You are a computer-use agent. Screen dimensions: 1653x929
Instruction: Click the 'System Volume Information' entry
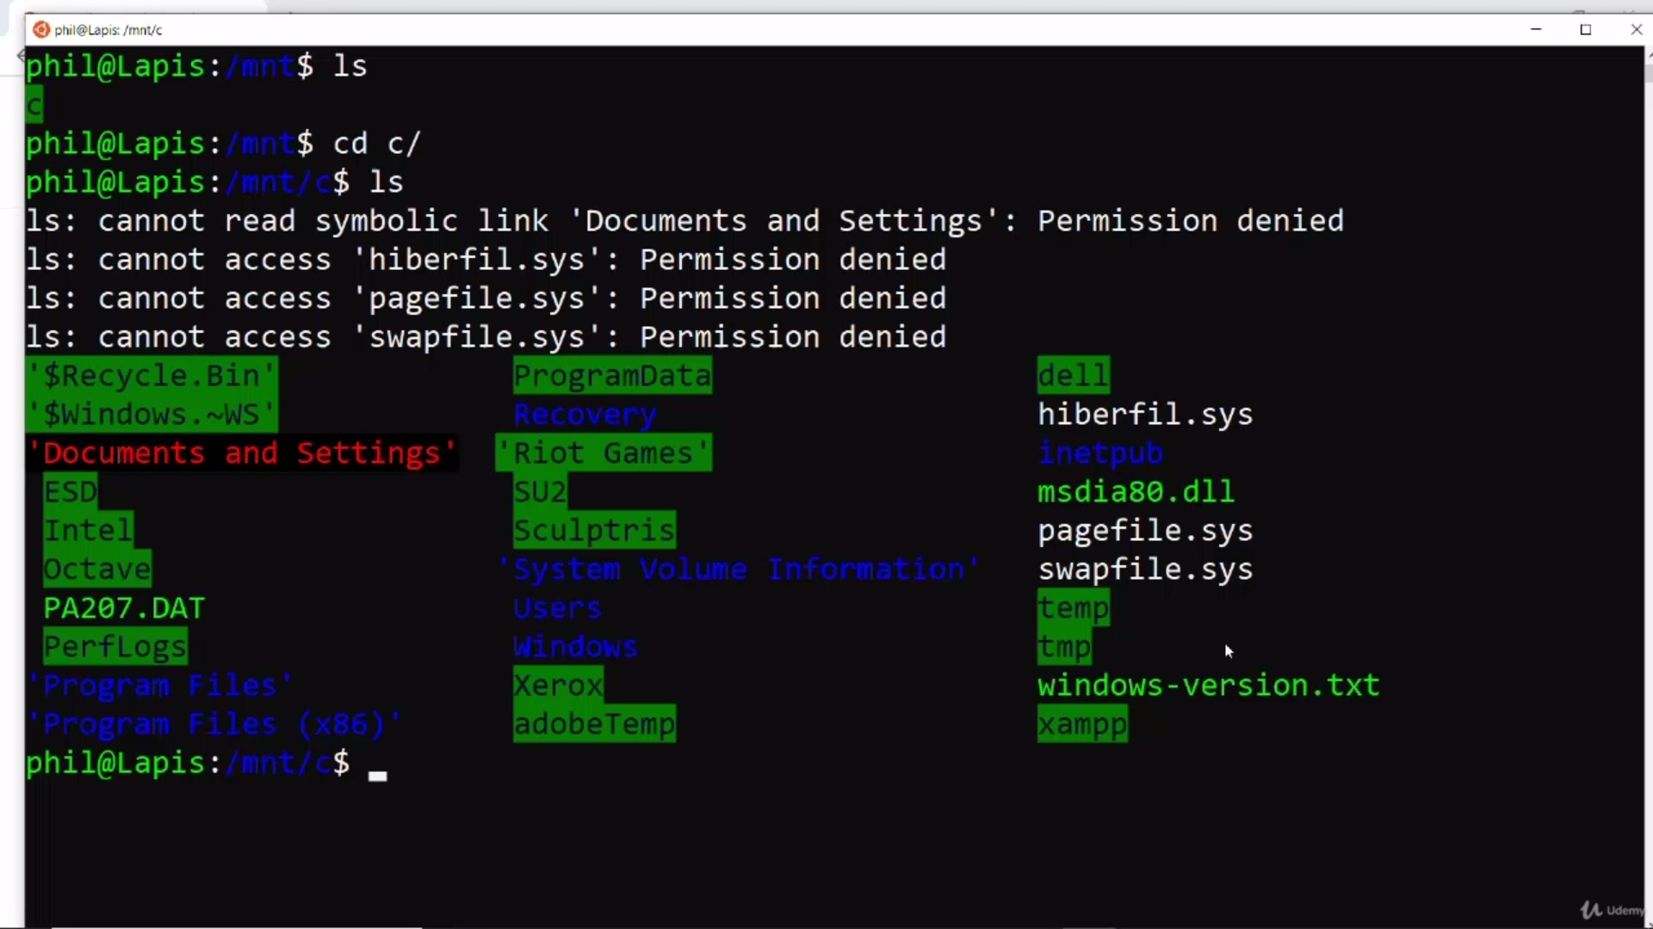[x=739, y=569]
